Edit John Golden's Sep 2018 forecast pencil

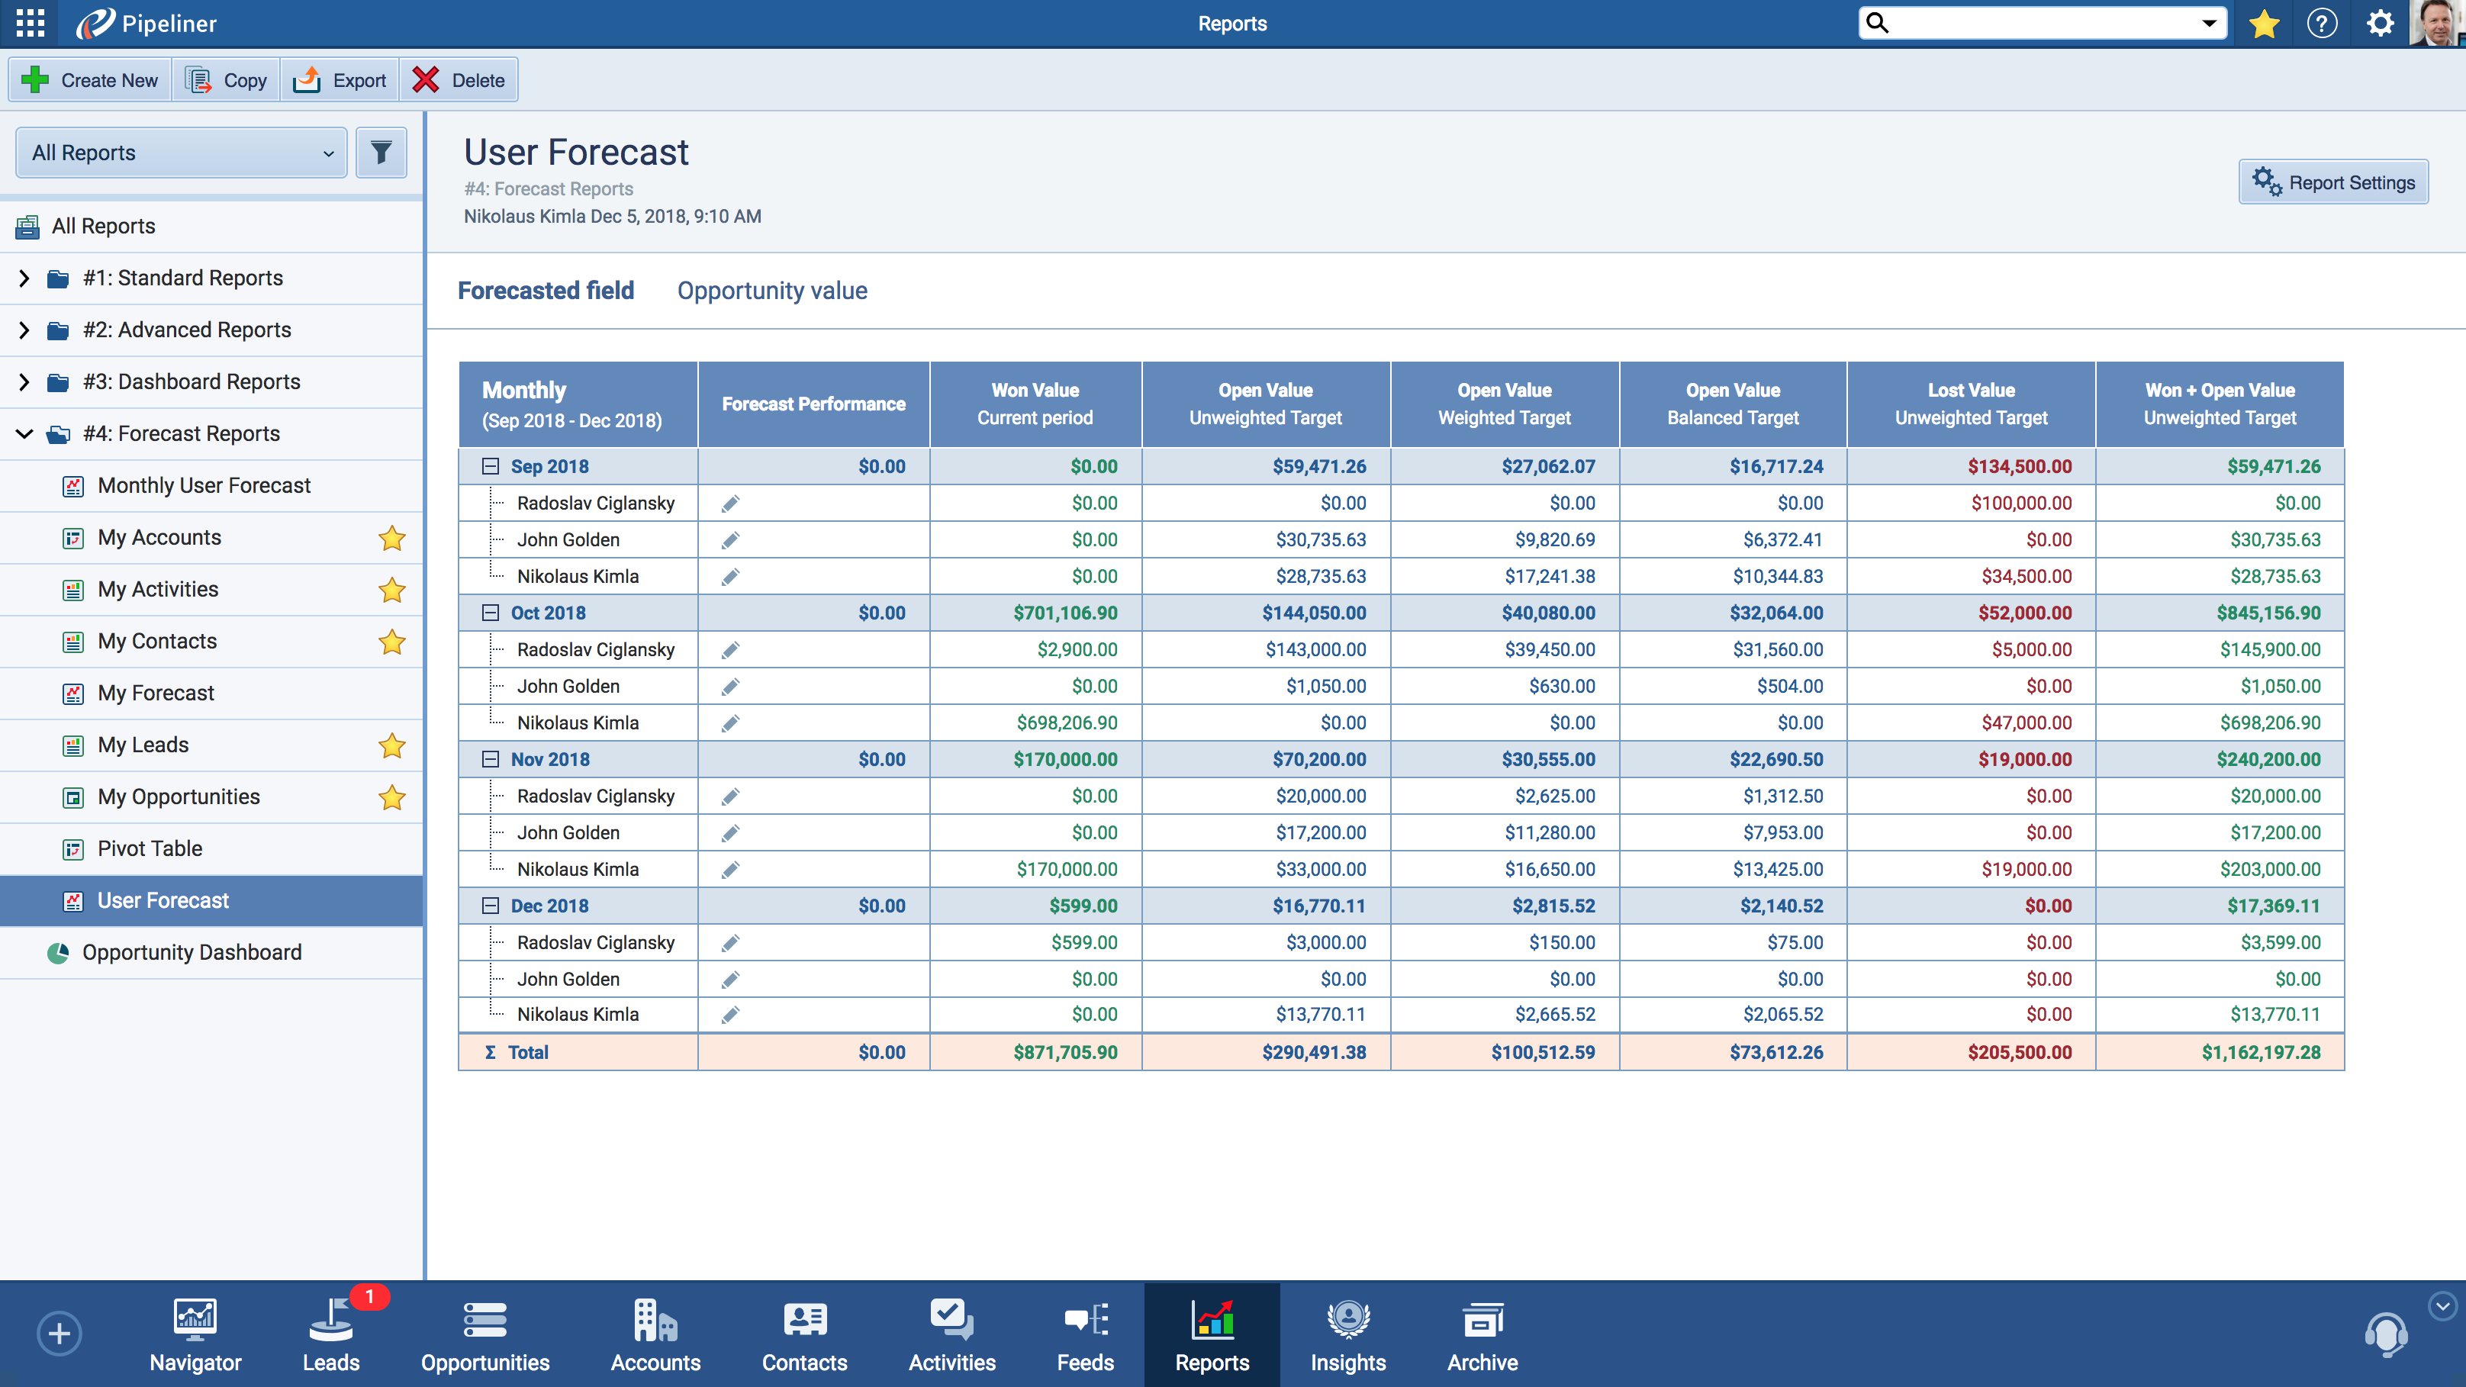[730, 541]
